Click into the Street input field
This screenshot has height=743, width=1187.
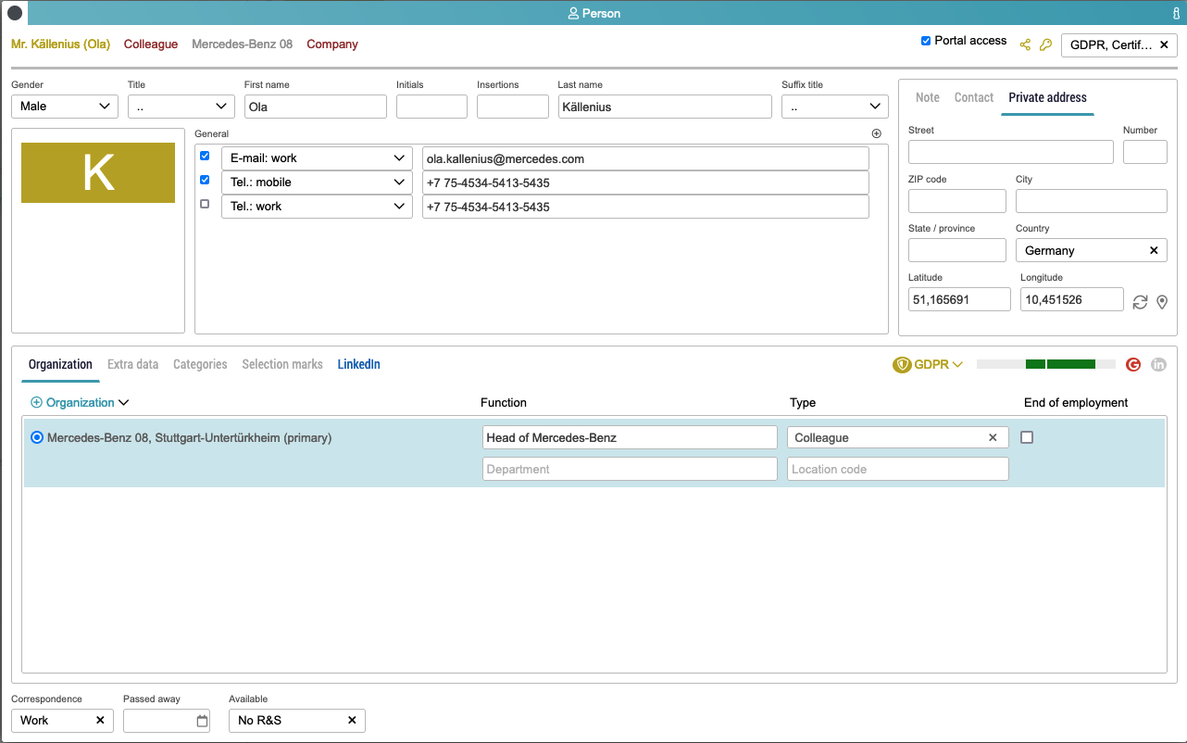point(1010,152)
